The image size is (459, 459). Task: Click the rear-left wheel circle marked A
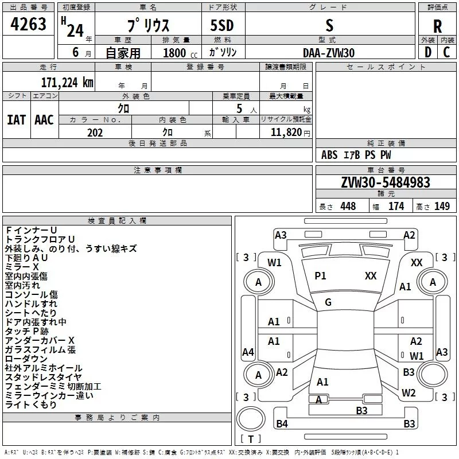[259, 375]
